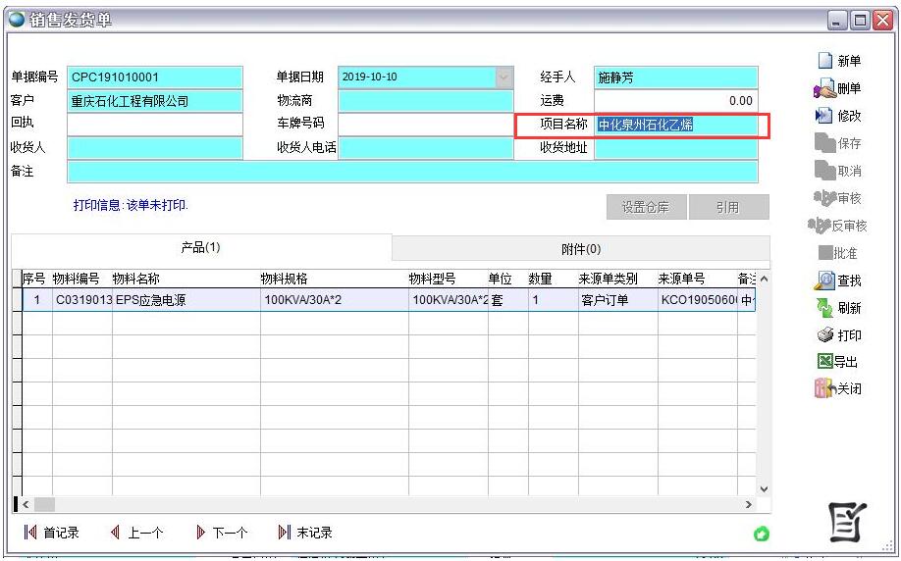This screenshot has height=561, width=901.
Task: Click the 刷新 (Refresh) icon
Action: (824, 308)
